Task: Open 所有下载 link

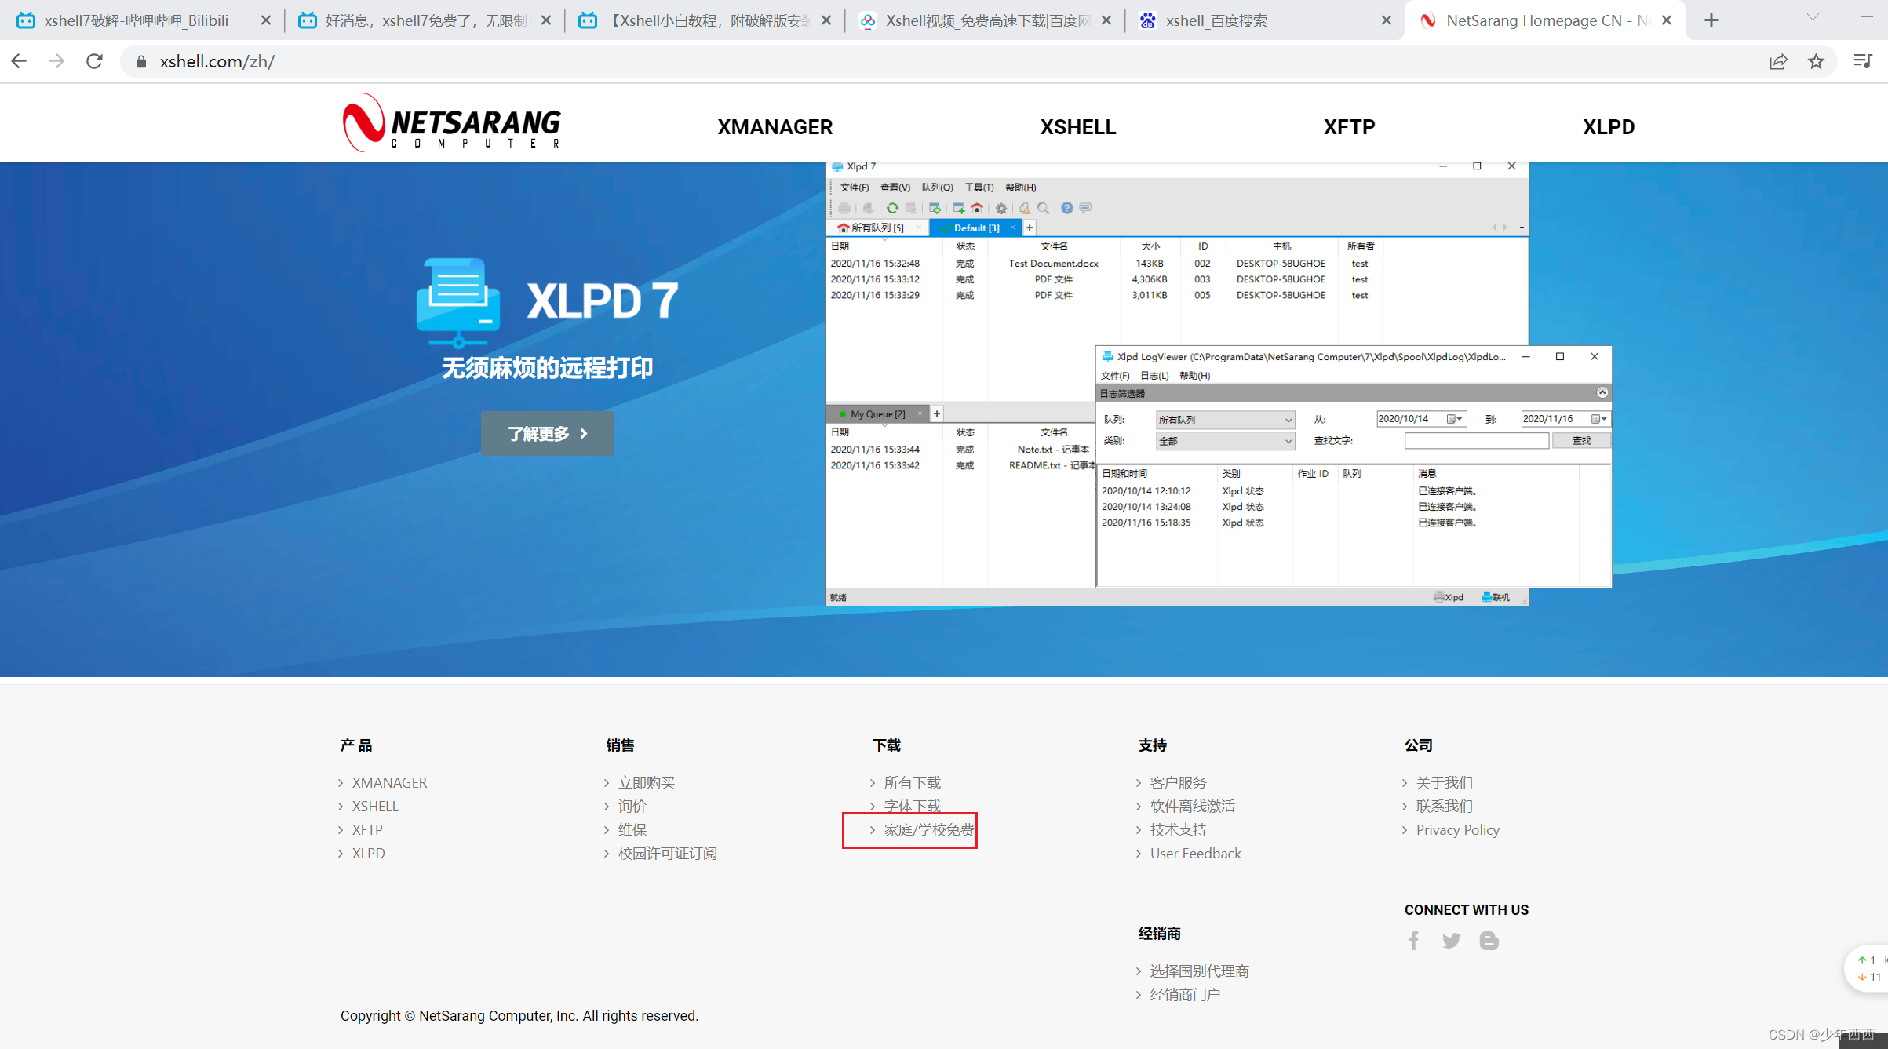Action: tap(912, 782)
